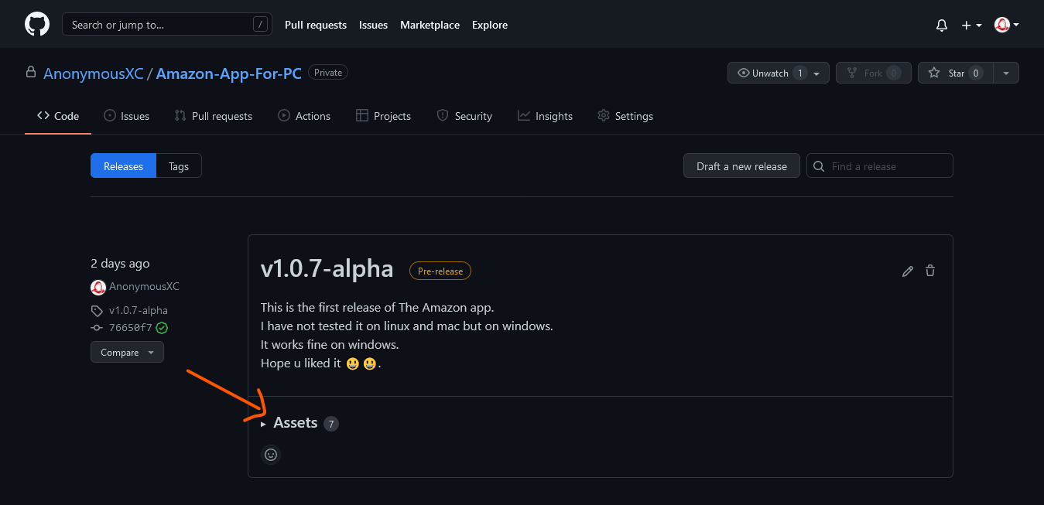
Task: Expand the Assets section
Action: pos(291,423)
